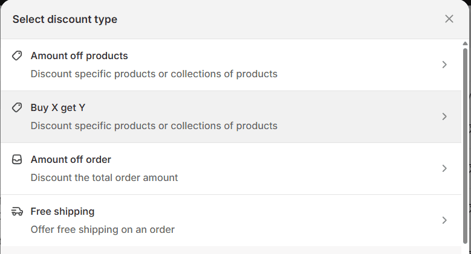This screenshot has width=471, height=254.
Task: Click the tag icon next to Buy X get Y
Action: [18, 107]
